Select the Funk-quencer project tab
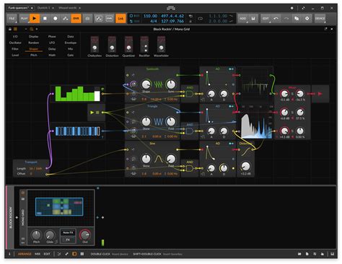The width and height of the screenshot is (342, 264). 18,8
